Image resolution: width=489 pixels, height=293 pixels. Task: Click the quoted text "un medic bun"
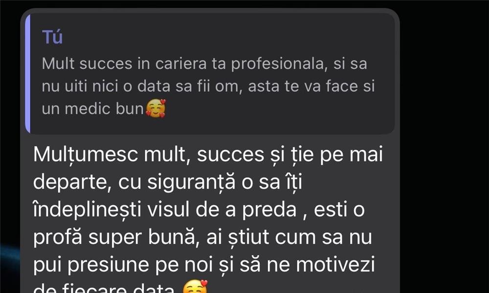point(92,109)
